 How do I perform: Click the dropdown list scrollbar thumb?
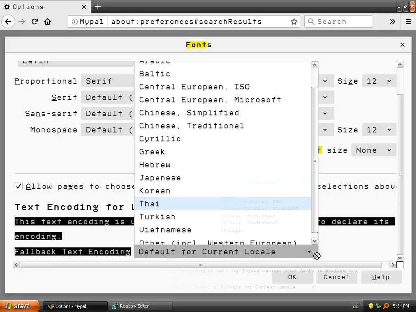(x=315, y=160)
